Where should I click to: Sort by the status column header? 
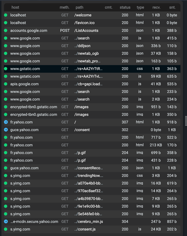tap(125, 7)
